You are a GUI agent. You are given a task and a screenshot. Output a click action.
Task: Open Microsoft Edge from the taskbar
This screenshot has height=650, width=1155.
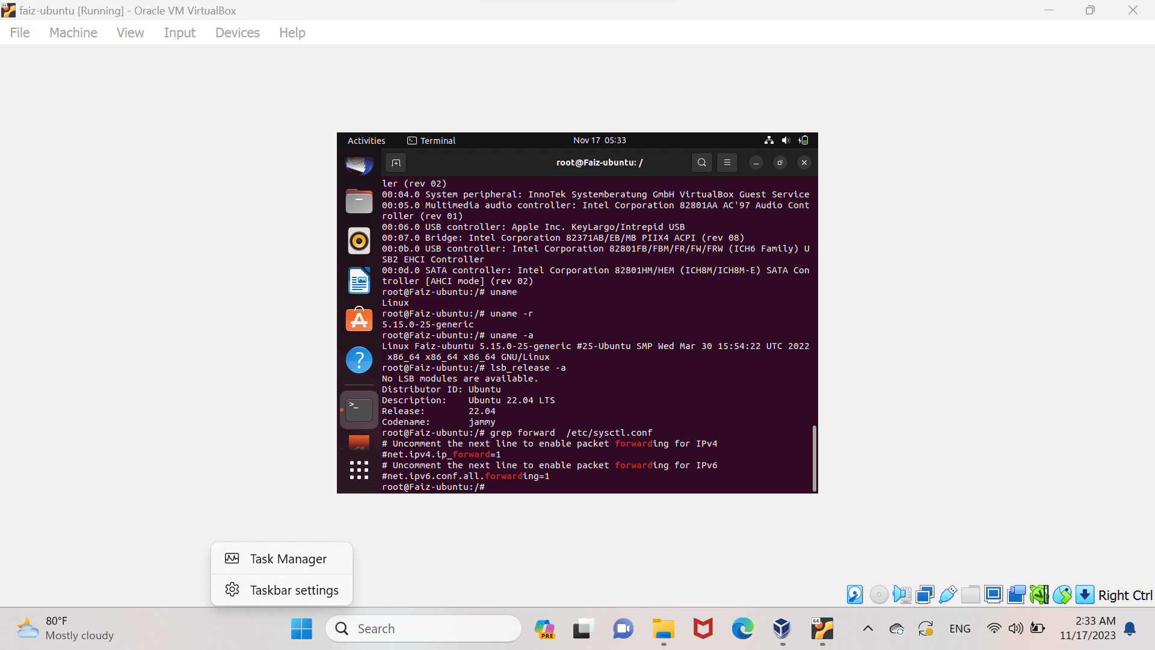[742, 629]
